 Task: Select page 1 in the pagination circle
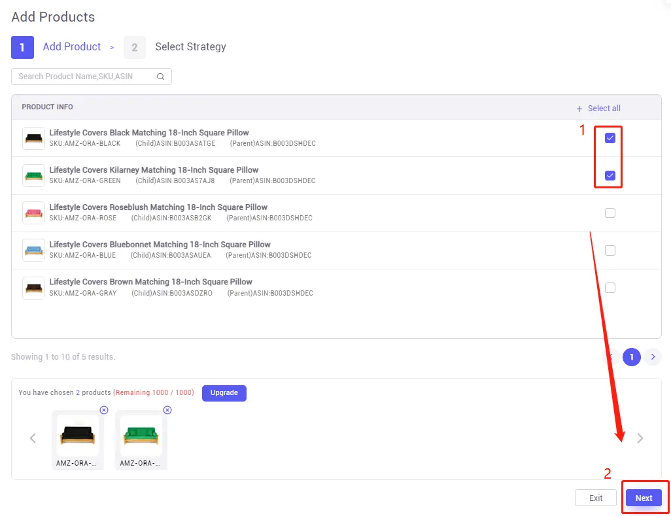(x=631, y=357)
